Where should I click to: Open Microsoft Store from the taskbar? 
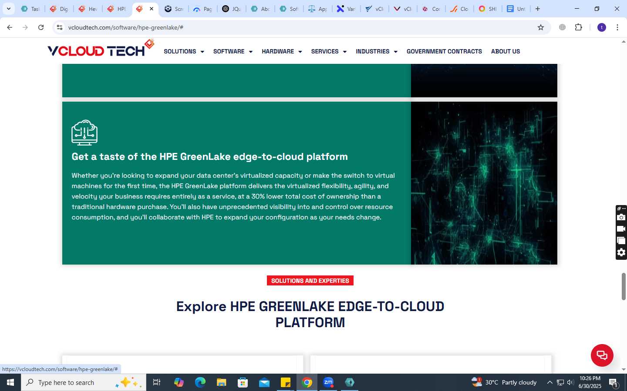pyautogui.click(x=243, y=382)
